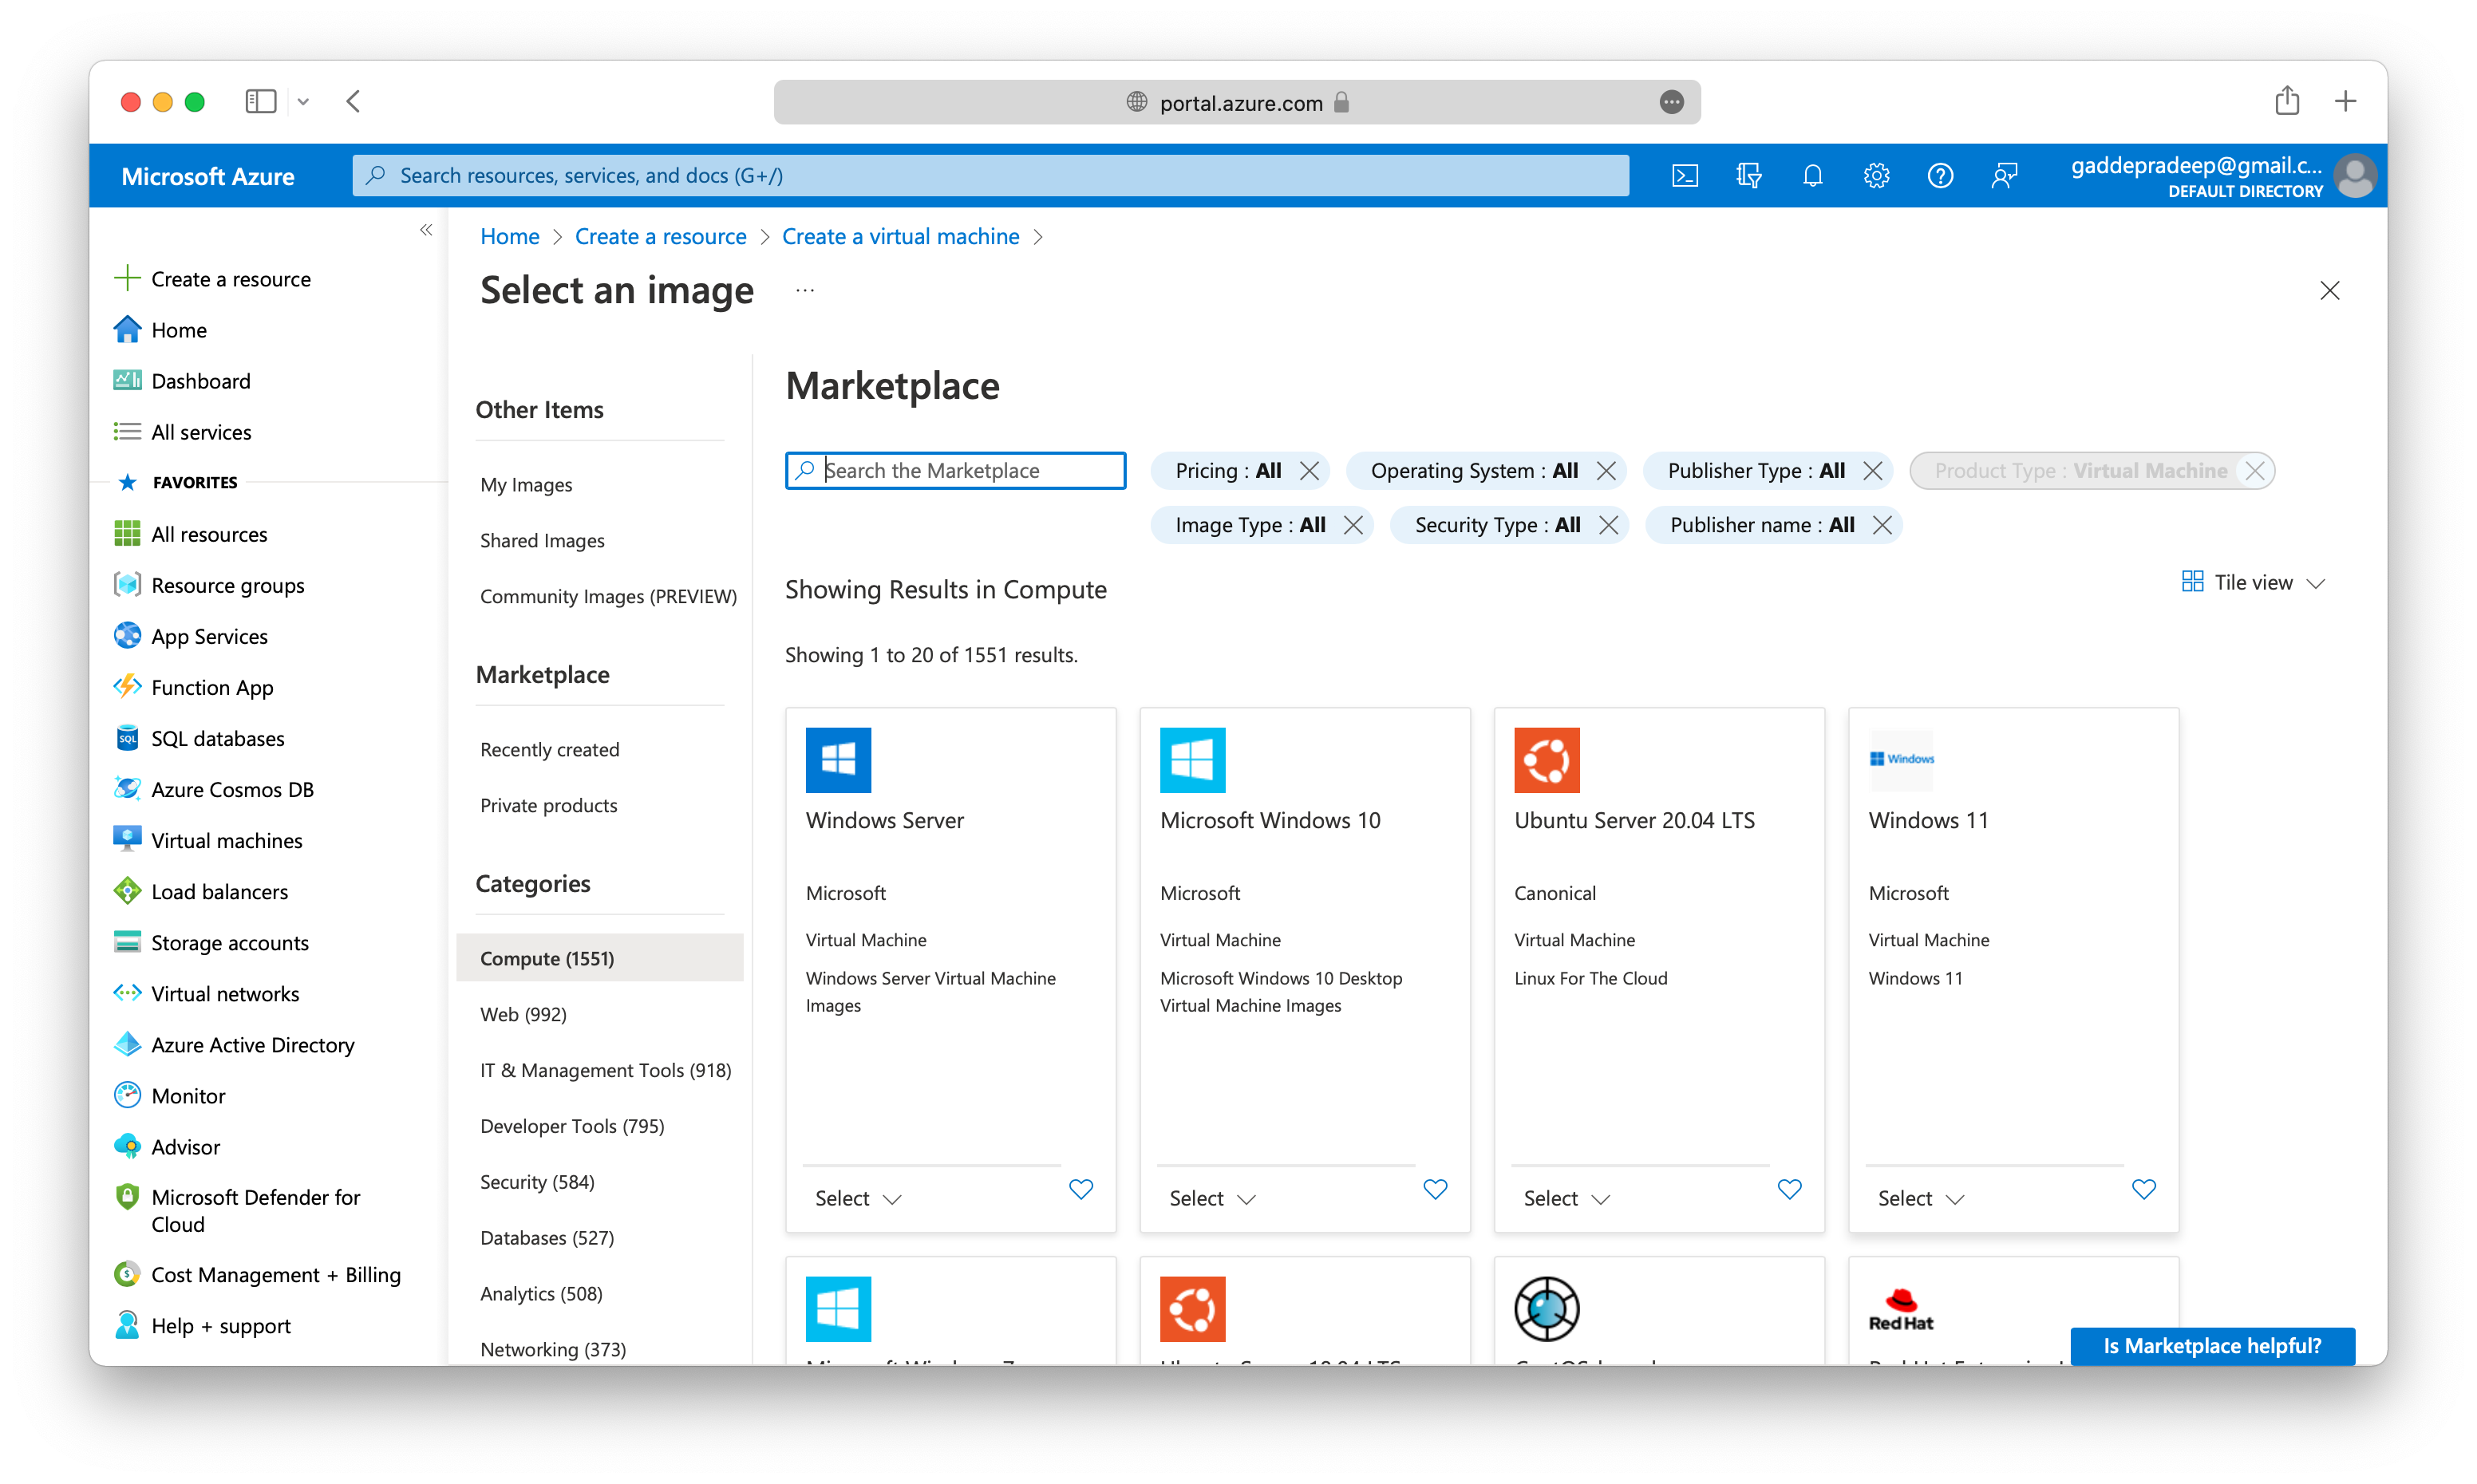Select Developer Tools (795) category
Viewport: 2477px width, 1484px height.
(572, 1126)
